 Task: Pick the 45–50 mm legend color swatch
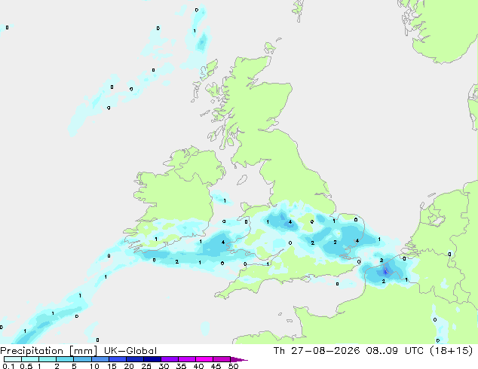click(x=222, y=359)
